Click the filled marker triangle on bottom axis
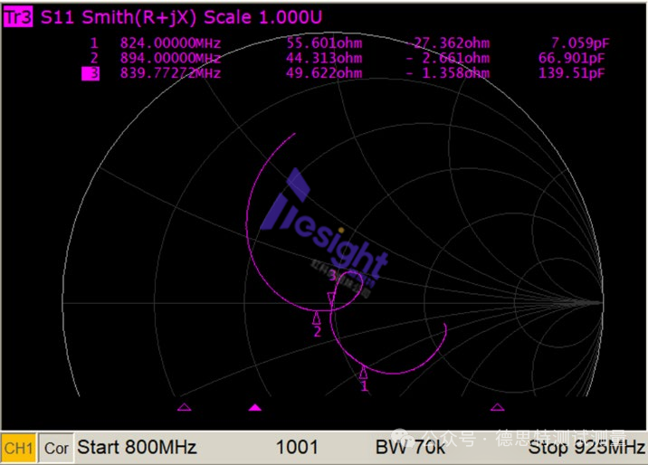 [255, 408]
